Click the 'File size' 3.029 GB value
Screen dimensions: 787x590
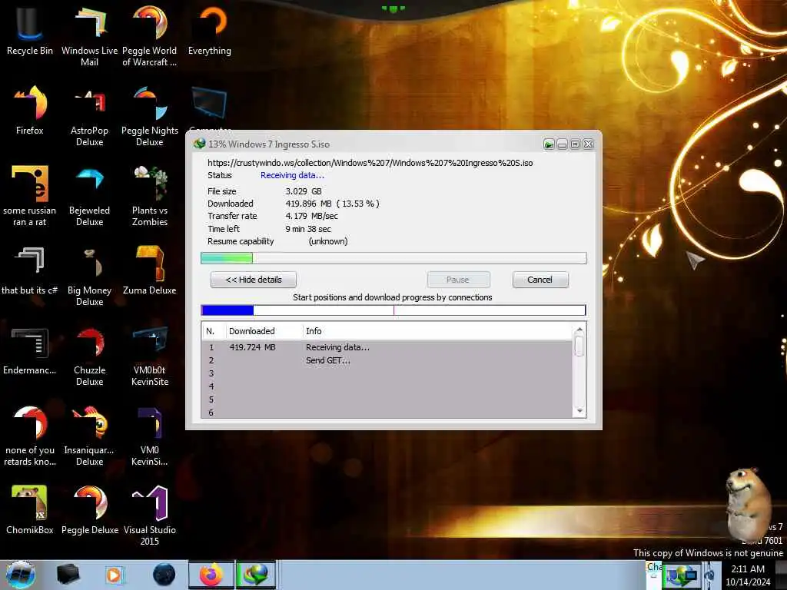pos(304,191)
